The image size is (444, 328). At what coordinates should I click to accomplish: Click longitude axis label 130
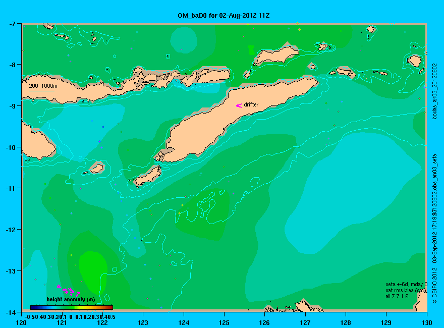(427, 322)
